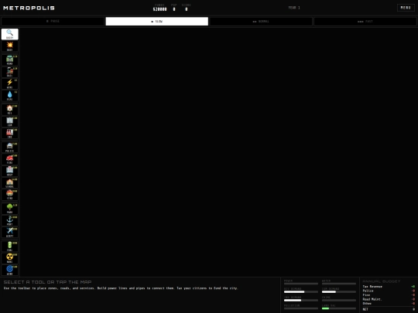Select the Residential zone house tool

10,110
